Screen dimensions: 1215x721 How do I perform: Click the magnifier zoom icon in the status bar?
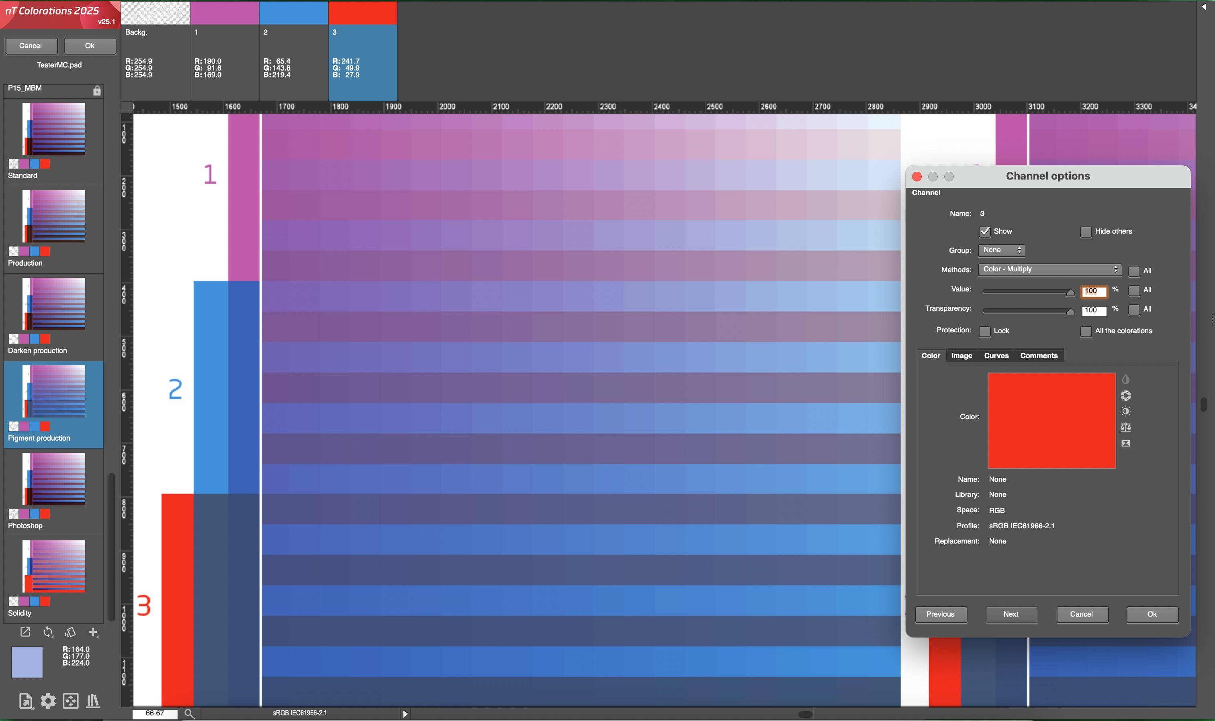[x=189, y=713]
